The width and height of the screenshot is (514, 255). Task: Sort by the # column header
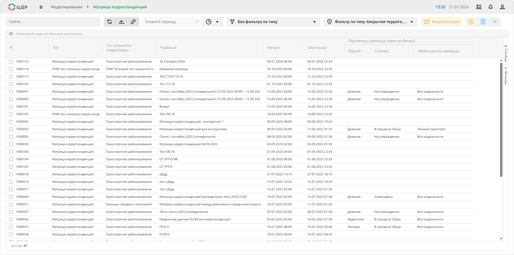click(x=11, y=48)
